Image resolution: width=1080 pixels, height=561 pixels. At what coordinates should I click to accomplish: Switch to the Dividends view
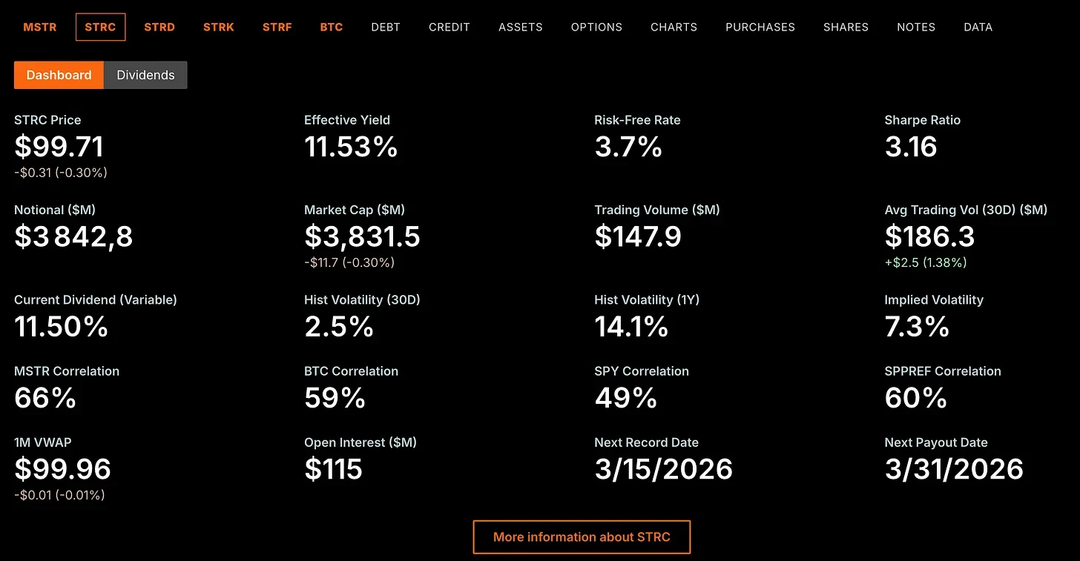145,75
